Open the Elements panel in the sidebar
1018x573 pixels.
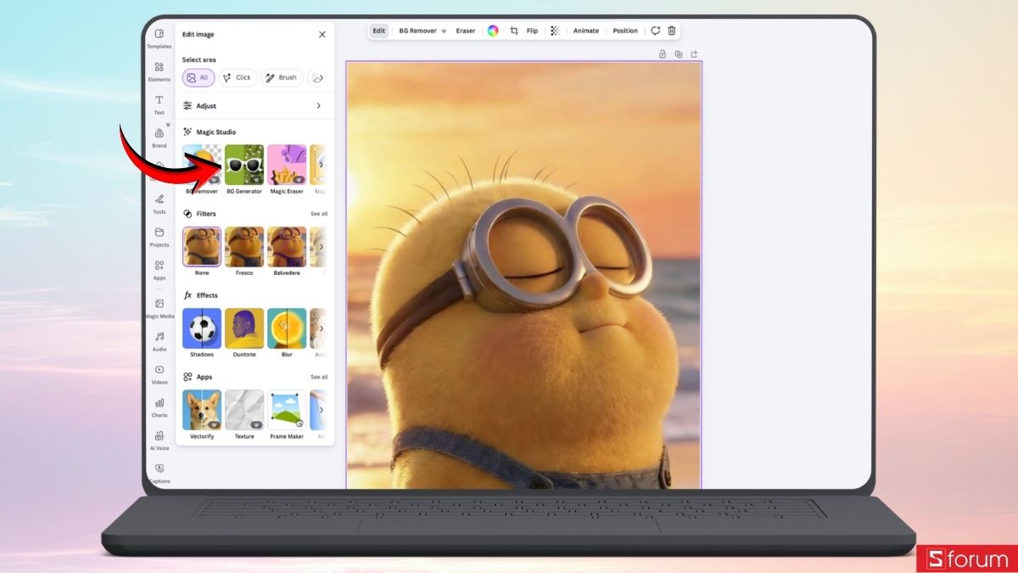(159, 71)
